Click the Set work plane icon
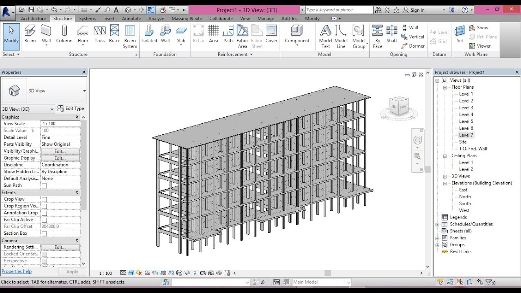Viewport: 521px width, 293px height. click(460, 34)
